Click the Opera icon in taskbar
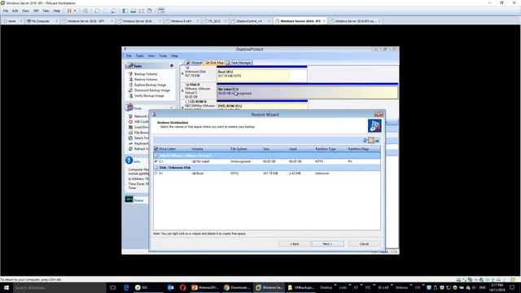The width and height of the screenshot is (521, 293). pos(182,287)
